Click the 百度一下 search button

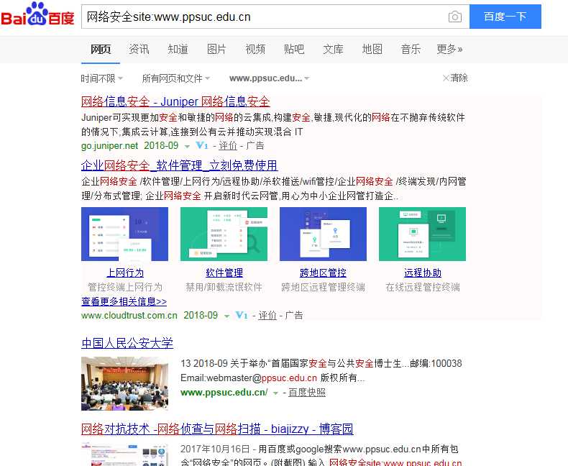click(505, 17)
